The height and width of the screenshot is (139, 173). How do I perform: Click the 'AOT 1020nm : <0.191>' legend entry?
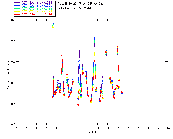pyautogui.click(x=34, y=14)
